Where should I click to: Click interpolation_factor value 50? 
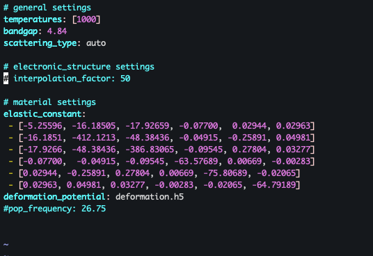(125, 79)
